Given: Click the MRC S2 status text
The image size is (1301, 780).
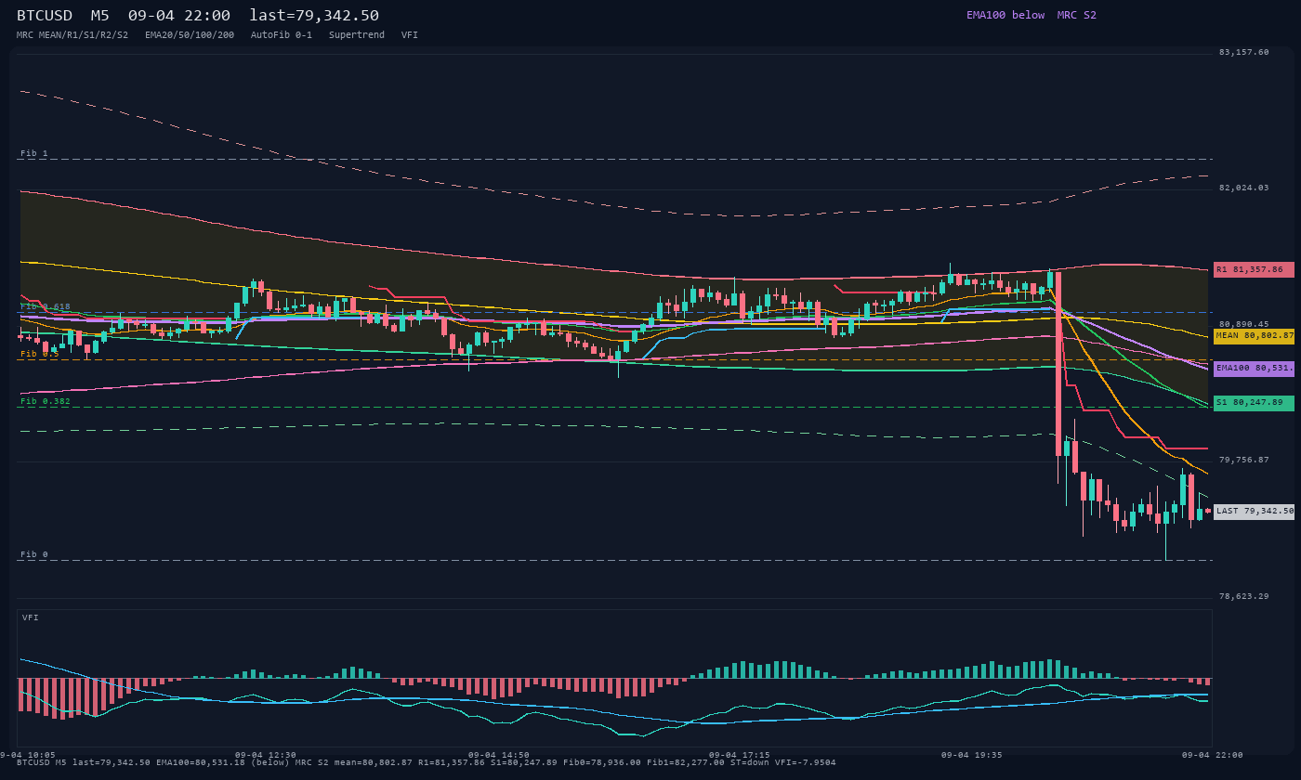Looking at the screenshot, I should [x=1077, y=15].
